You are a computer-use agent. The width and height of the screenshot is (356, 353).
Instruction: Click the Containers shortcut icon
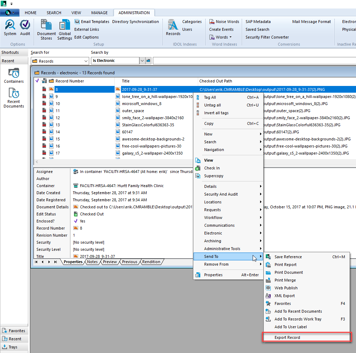pyautogui.click(x=14, y=76)
